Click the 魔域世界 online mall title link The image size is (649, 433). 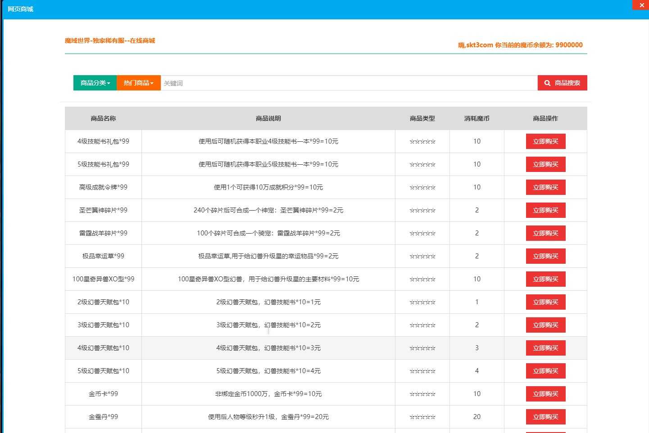click(110, 41)
